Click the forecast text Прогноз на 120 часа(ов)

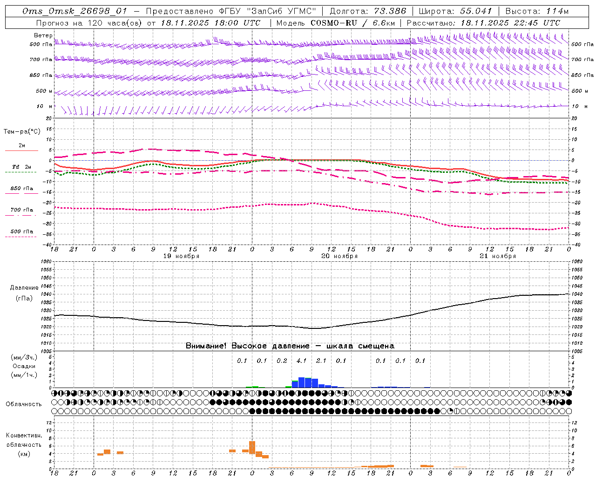(90, 23)
